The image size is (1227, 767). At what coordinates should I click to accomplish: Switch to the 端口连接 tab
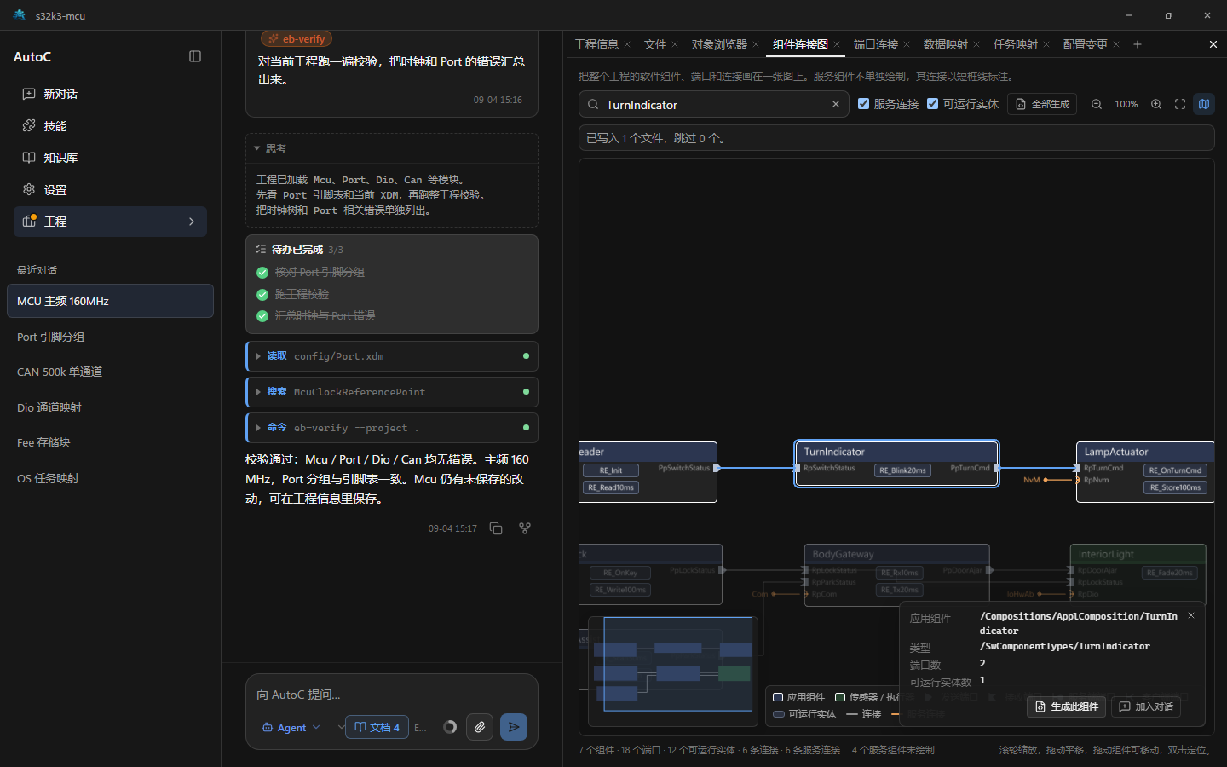tap(876, 44)
